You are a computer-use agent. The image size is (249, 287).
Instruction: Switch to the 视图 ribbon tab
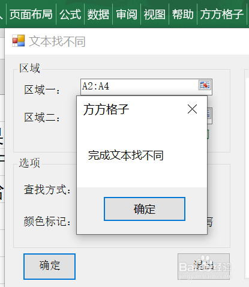[x=155, y=14]
